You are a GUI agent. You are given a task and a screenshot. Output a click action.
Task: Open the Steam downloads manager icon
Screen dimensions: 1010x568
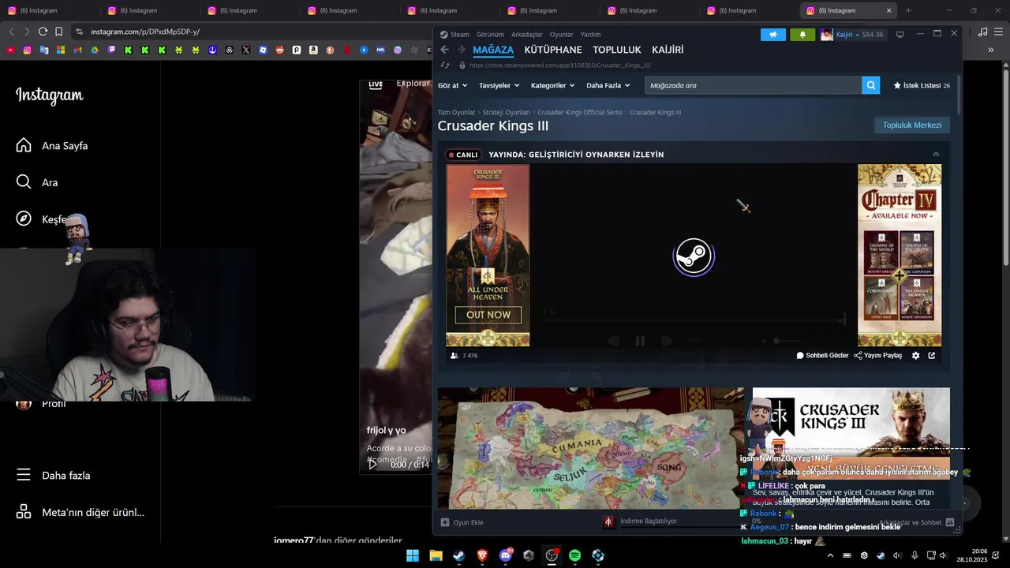[x=608, y=521]
